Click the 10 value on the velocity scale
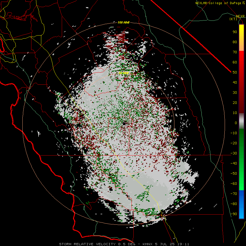The image size is (246, 246). pyautogui.click(x=235, y=113)
